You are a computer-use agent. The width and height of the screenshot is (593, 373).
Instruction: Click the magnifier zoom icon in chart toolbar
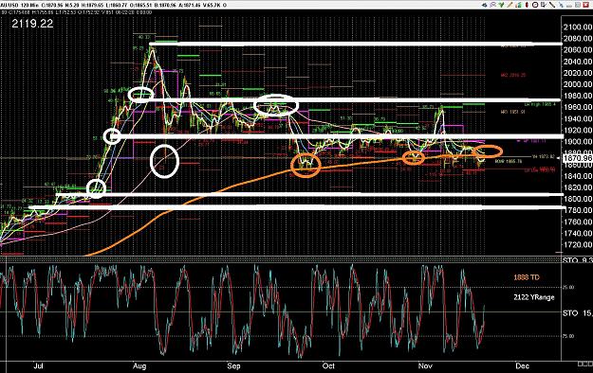point(492,5)
